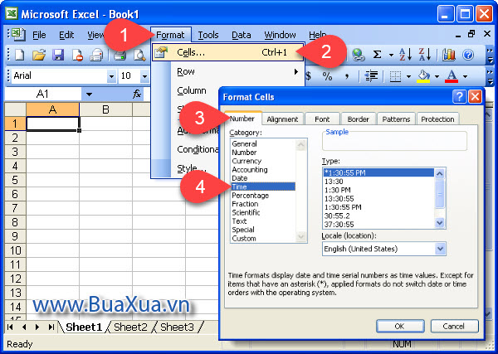Image resolution: width=498 pixels, height=354 pixels.
Task: Click the Name Box field showing A1
Action: pyautogui.click(x=43, y=94)
